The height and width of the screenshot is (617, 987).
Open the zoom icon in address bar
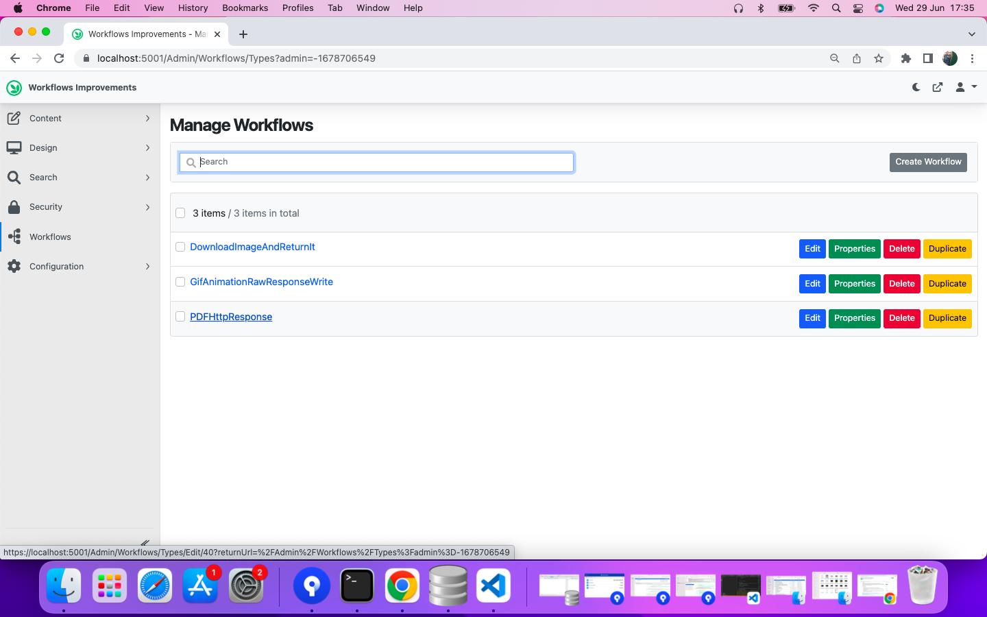tap(835, 58)
